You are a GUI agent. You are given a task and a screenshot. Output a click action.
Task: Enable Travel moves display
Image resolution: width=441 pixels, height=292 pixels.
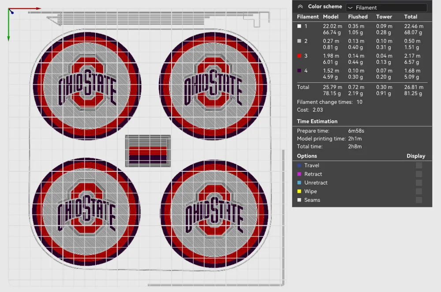pyautogui.click(x=419, y=165)
